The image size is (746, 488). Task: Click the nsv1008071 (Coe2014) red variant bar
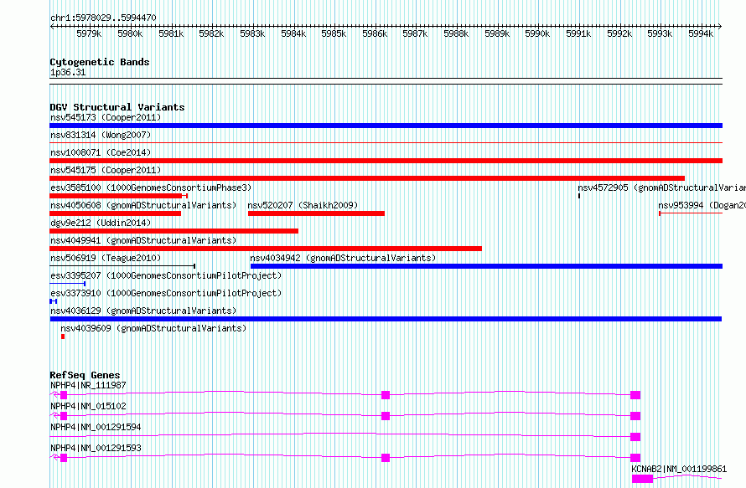point(386,161)
